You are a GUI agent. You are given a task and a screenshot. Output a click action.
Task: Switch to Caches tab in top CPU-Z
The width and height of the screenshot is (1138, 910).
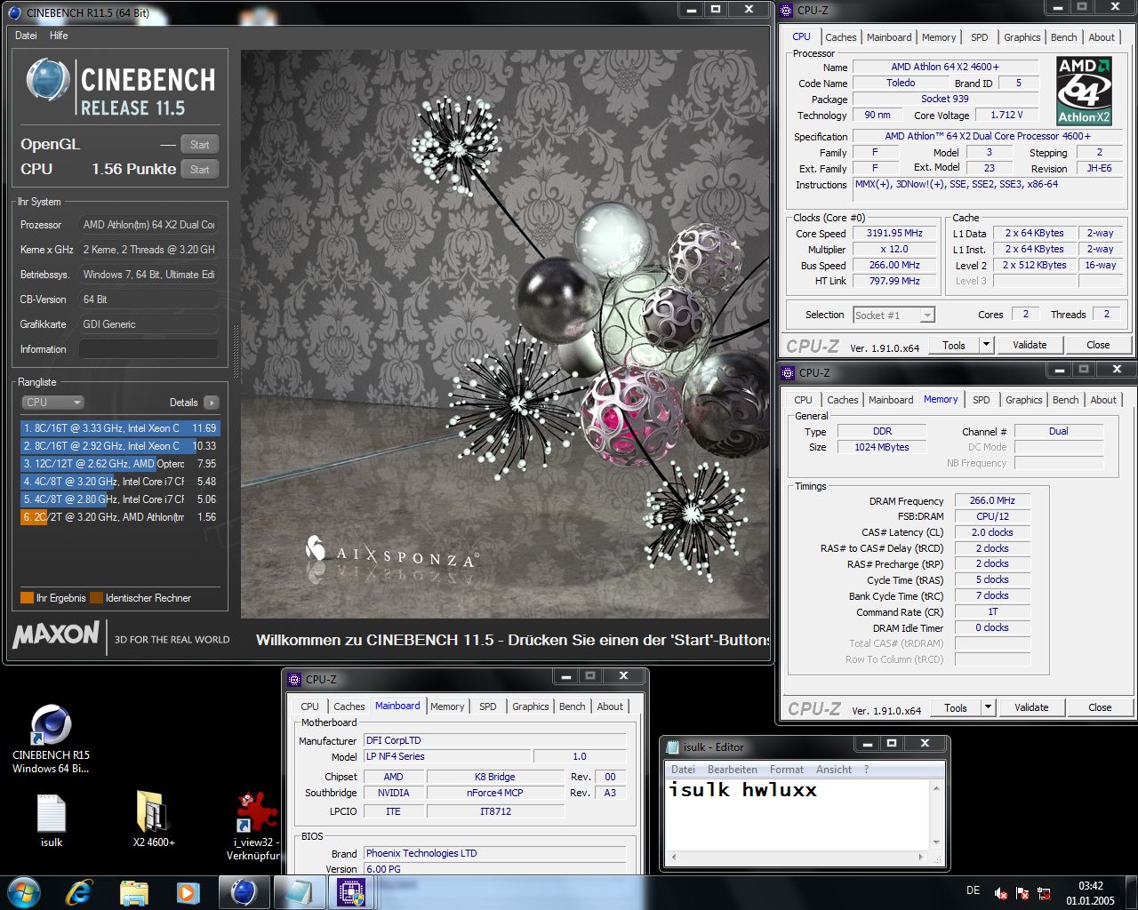[840, 37]
